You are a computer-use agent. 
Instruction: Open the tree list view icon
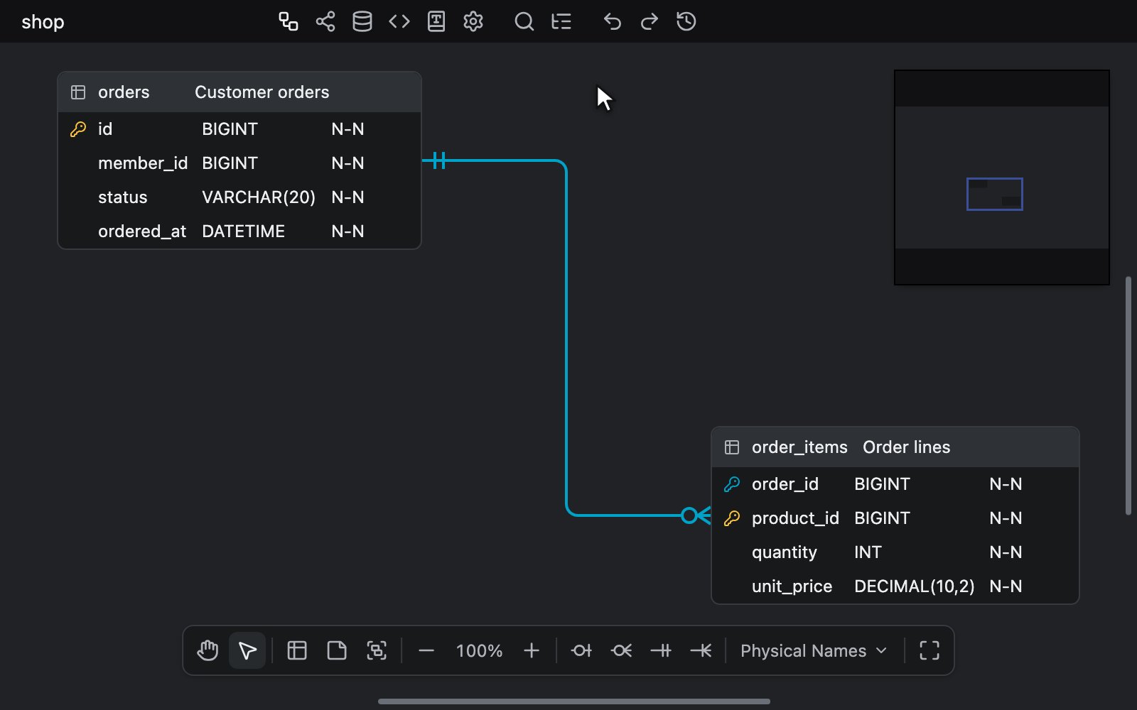(x=561, y=21)
